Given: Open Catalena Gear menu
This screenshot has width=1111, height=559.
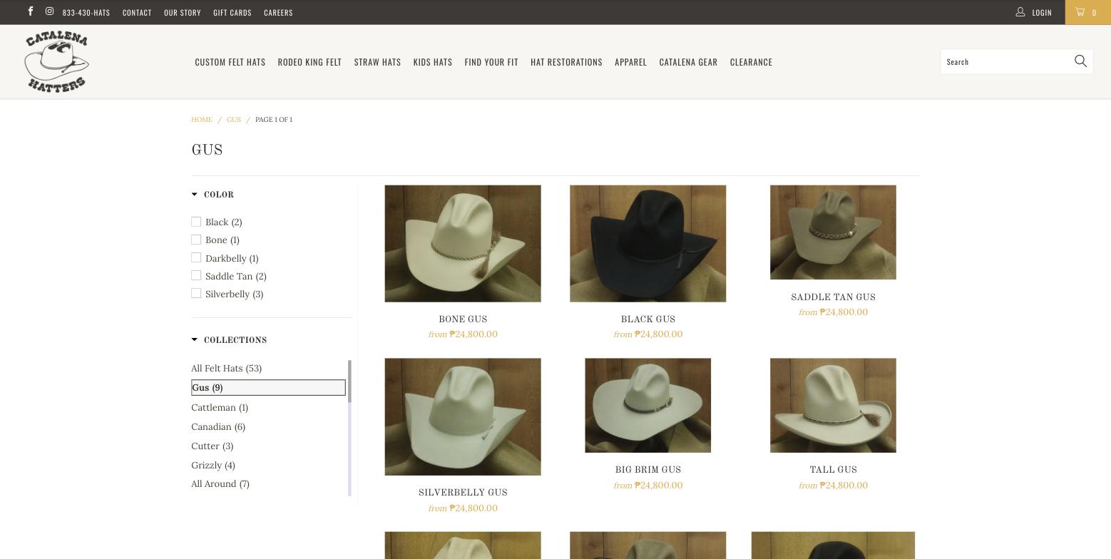Looking at the screenshot, I should tap(688, 62).
